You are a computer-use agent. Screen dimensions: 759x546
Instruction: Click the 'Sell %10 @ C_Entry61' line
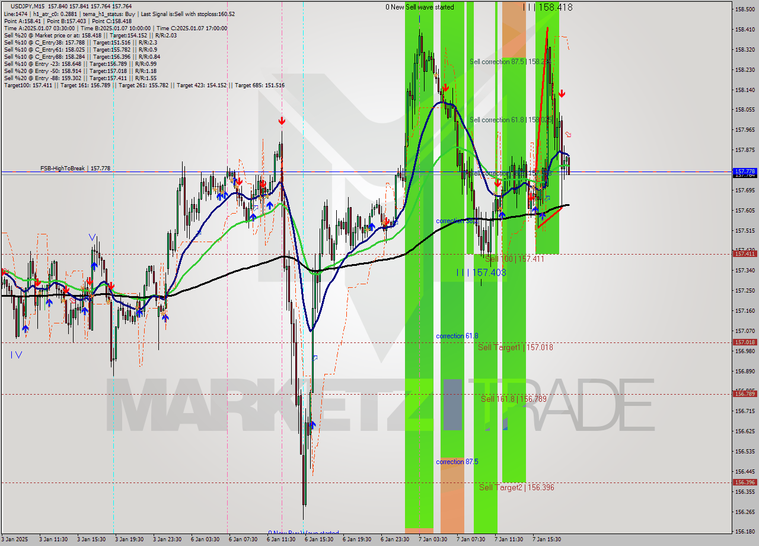point(79,49)
